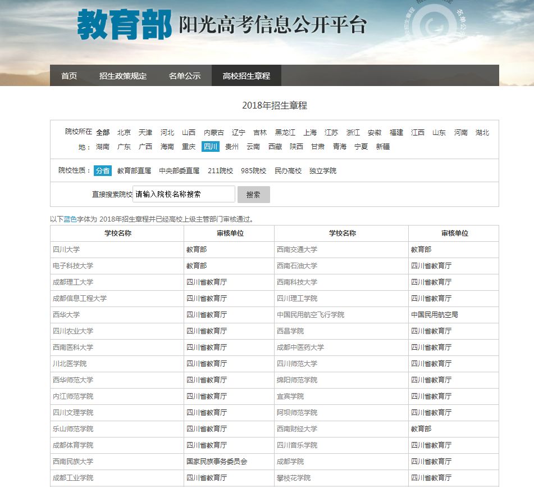Open the 高校招生章程 navigation tab
Viewport: 534px width, 487px height.
[247, 76]
